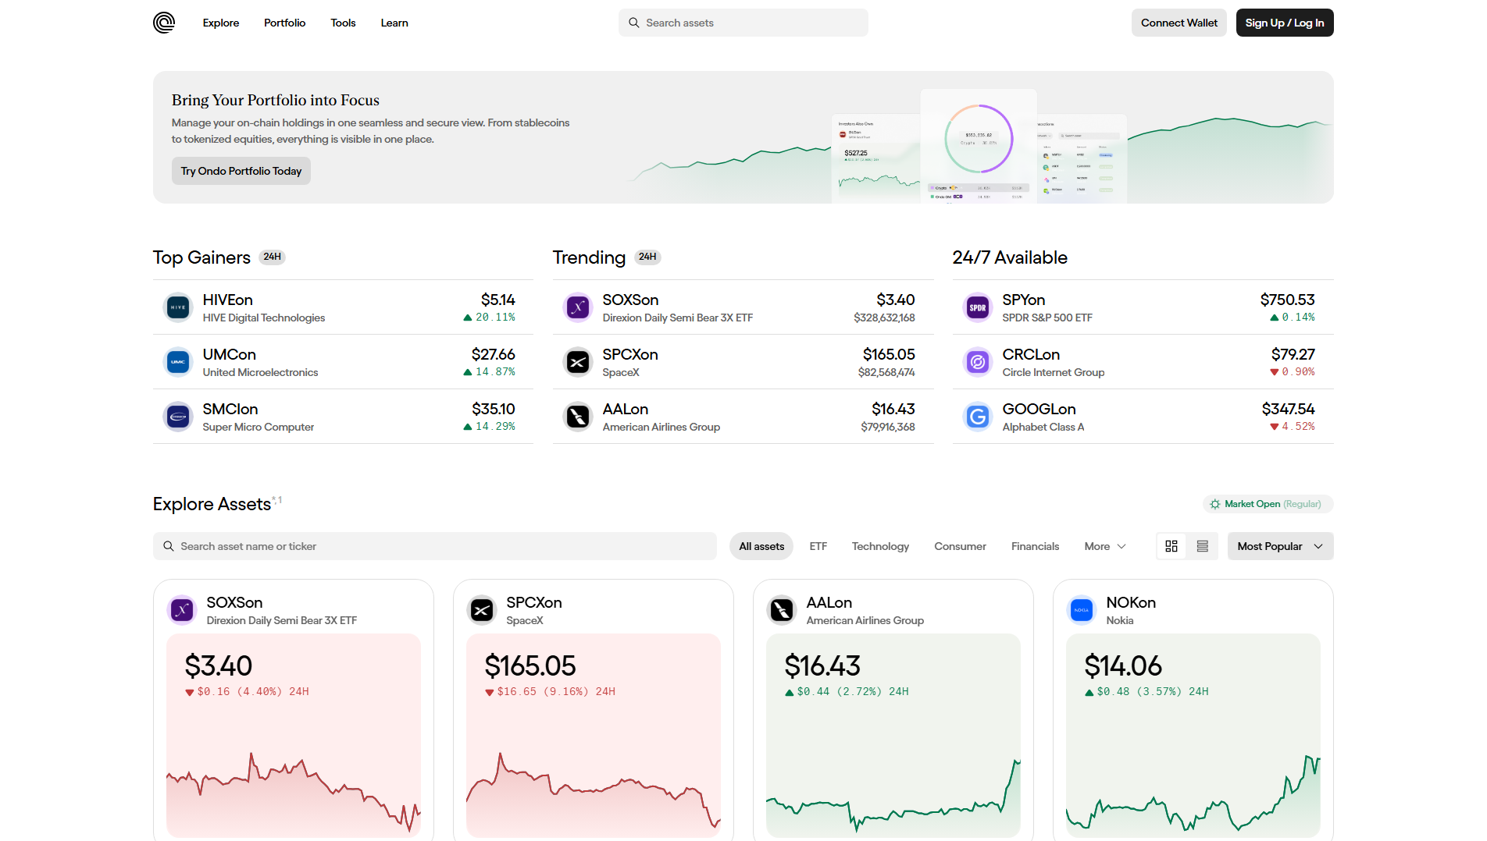The height and width of the screenshot is (841, 1487).
Task: Click SPYon price $750.53
Action: [1288, 300]
